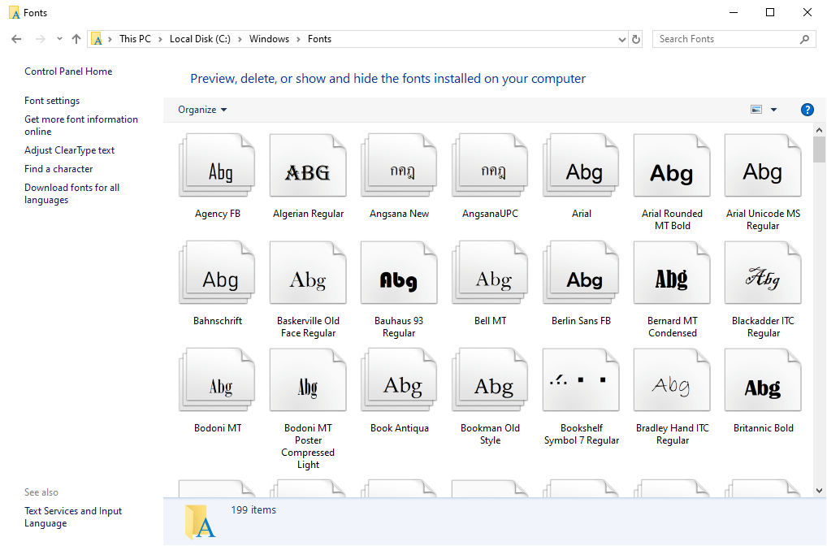Viewport: 827px width, 546px height.
Task: Select the Bauhaus 93 Regular font
Action: point(399,274)
